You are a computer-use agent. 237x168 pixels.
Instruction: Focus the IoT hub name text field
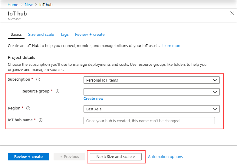149,121
